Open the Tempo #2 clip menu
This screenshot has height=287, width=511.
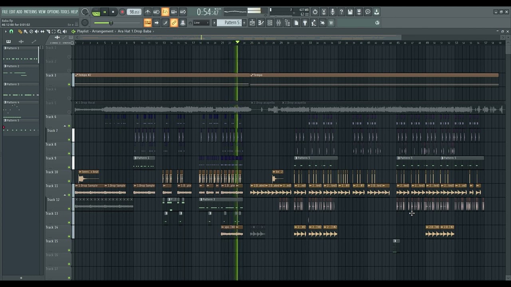click(77, 75)
